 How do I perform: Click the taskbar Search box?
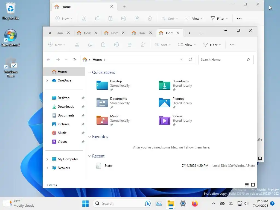click(x=122, y=203)
